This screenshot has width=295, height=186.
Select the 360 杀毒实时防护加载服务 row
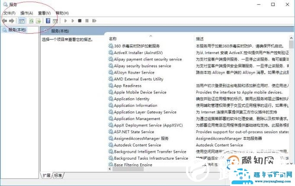point(137,46)
